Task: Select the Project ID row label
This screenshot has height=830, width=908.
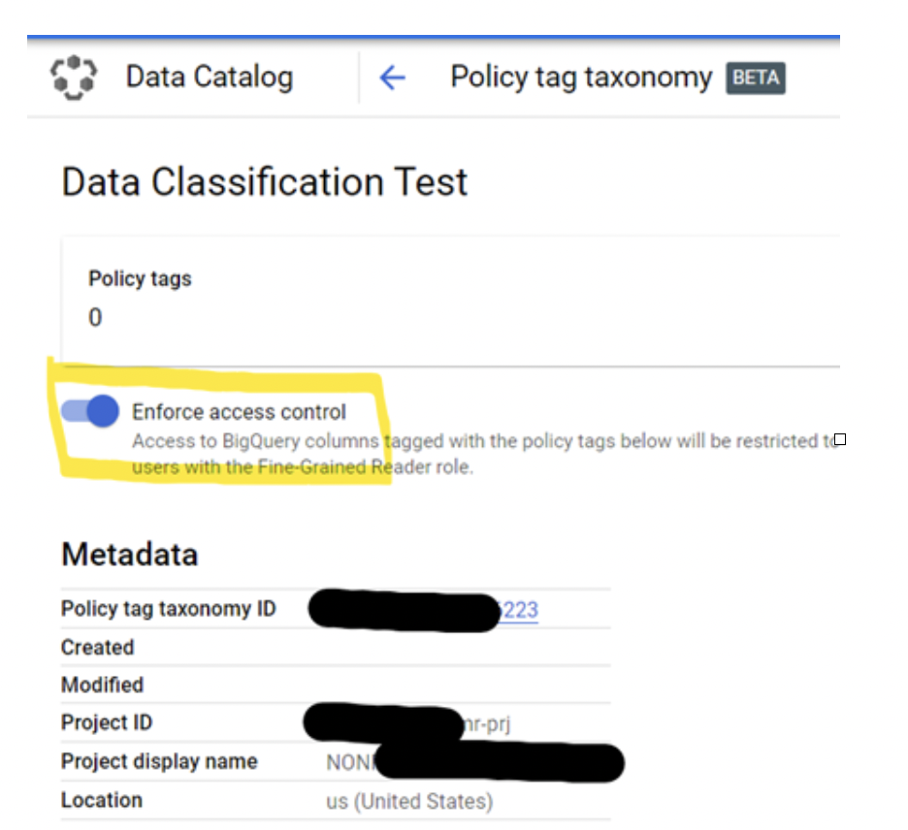Action: 106,723
